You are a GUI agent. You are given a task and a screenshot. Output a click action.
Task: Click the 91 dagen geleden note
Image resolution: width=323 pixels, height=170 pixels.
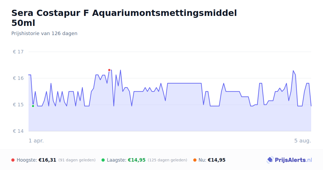tap(77, 160)
